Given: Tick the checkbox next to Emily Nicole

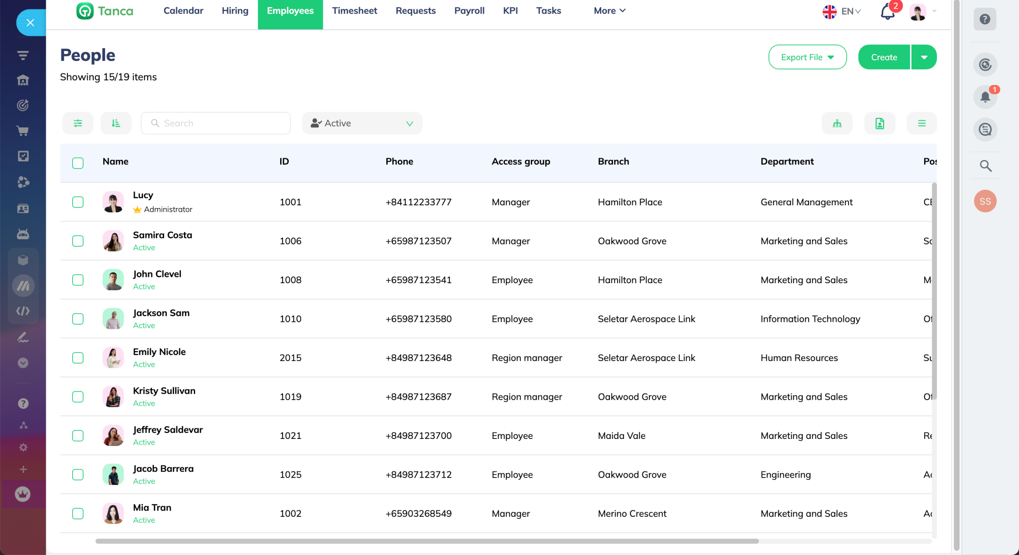Looking at the screenshot, I should point(78,358).
